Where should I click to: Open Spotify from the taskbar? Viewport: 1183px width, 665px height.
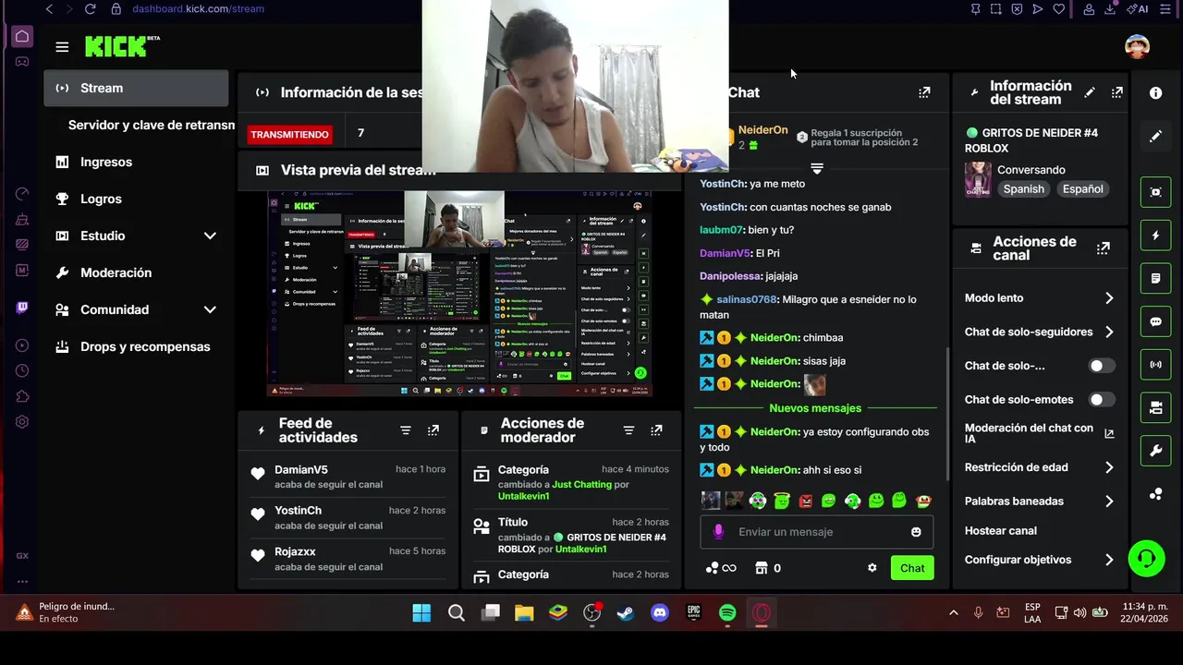727,612
